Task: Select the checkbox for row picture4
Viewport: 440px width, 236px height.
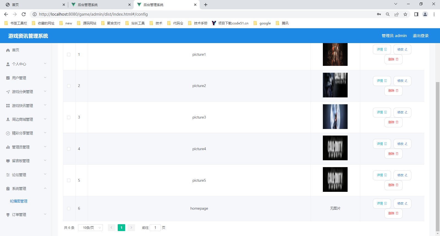Action: pyautogui.click(x=69, y=149)
